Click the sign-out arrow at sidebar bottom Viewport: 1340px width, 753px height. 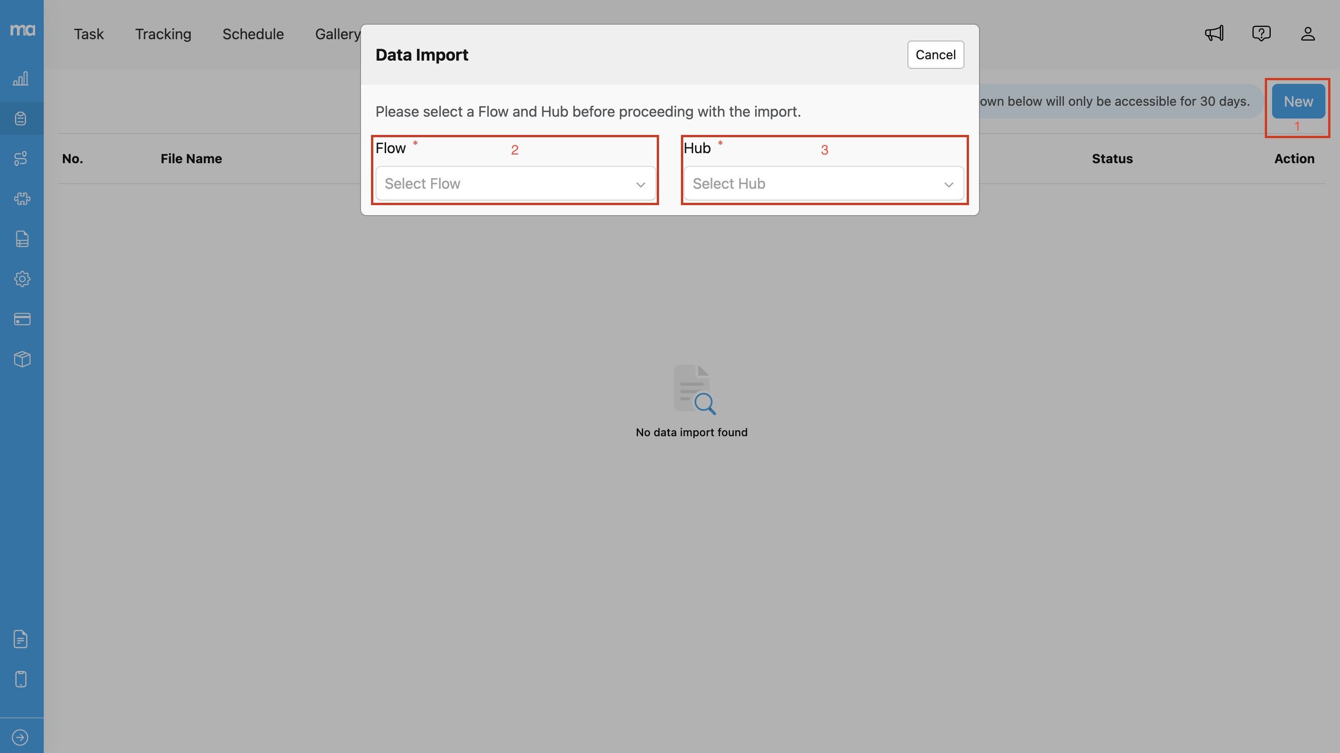pos(21,737)
